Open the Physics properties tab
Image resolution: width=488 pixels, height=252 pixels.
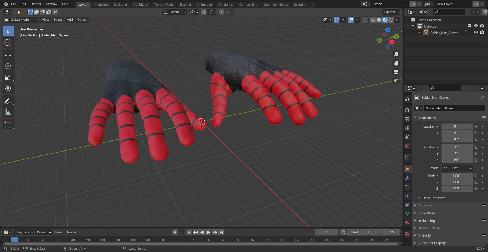(x=407, y=196)
